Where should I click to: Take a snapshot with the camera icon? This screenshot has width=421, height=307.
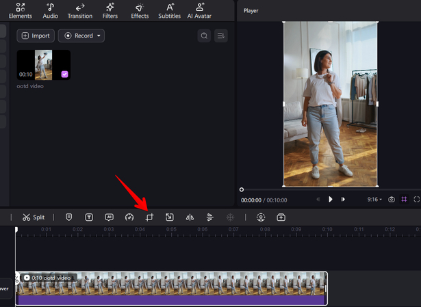pos(392,200)
